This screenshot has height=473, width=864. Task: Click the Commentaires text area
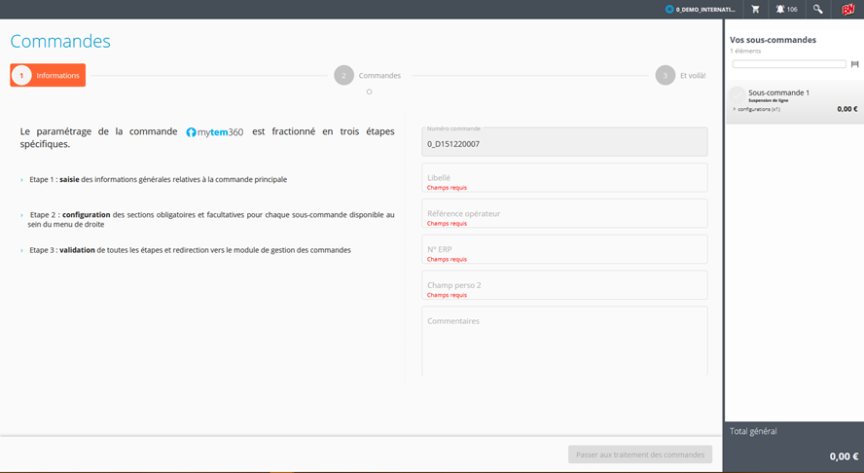coord(564,342)
